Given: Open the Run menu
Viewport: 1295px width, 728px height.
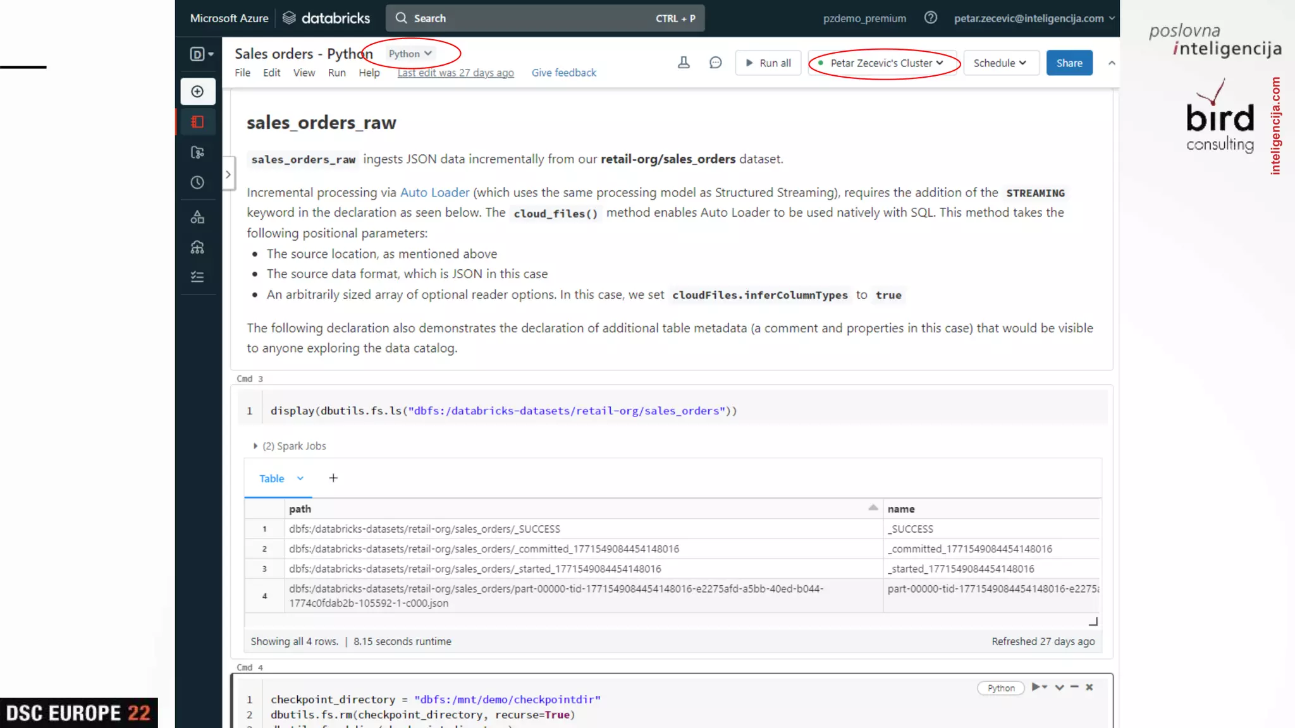Looking at the screenshot, I should tap(336, 73).
